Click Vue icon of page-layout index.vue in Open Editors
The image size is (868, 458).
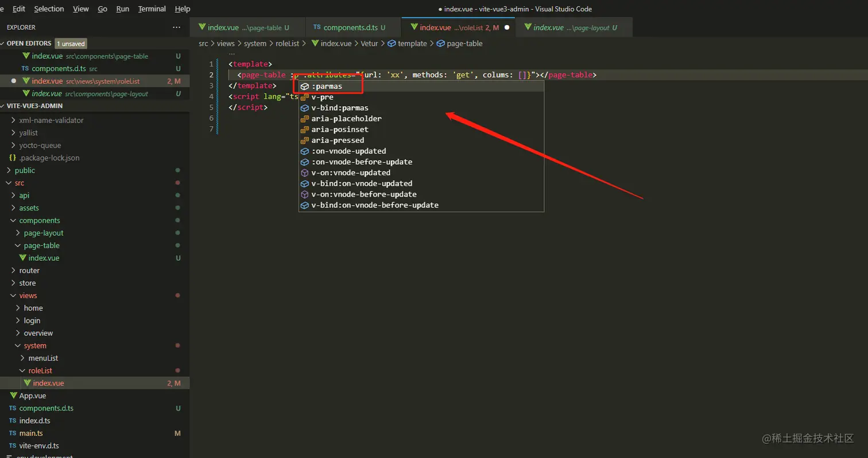point(26,93)
